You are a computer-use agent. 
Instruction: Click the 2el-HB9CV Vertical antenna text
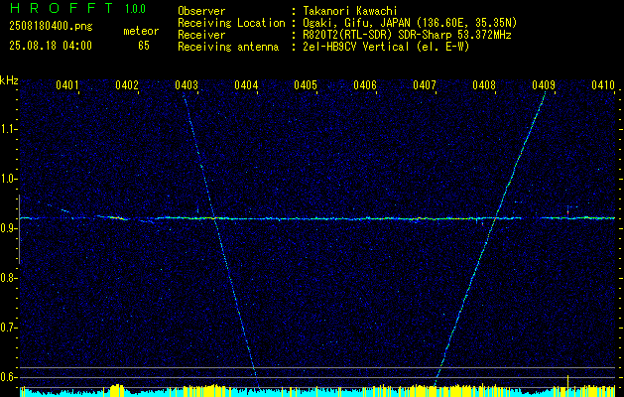click(x=387, y=47)
